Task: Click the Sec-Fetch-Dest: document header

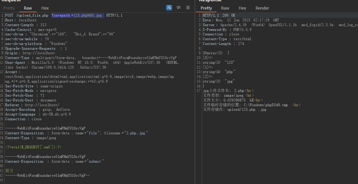Action: [31, 100]
